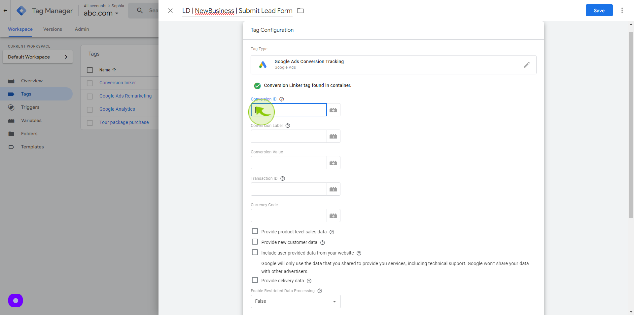Viewport: 634px width, 315px height.
Task: Focus the Transaction ID input field
Action: tap(289, 189)
